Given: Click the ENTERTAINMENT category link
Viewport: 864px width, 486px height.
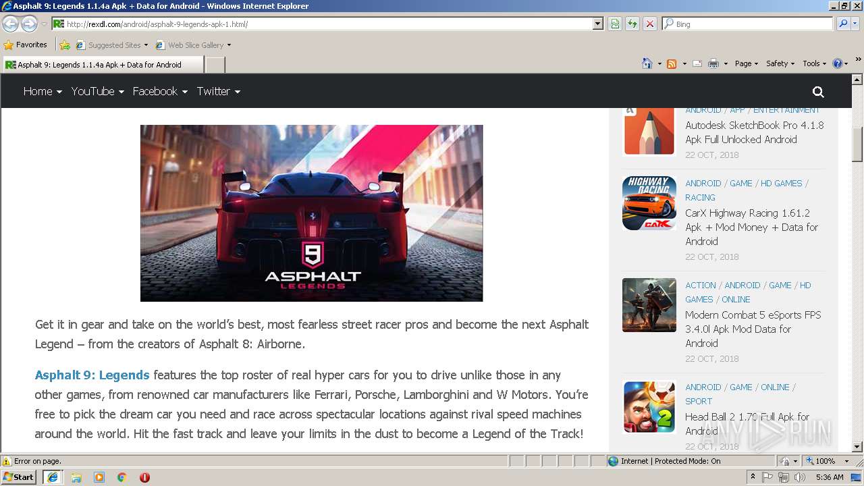Looking at the screenshot, I should (786, 110).
